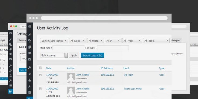Click IP 192.168.10.1 in wp_login row
The image size is (198, 99).
(x=107, y=75)
